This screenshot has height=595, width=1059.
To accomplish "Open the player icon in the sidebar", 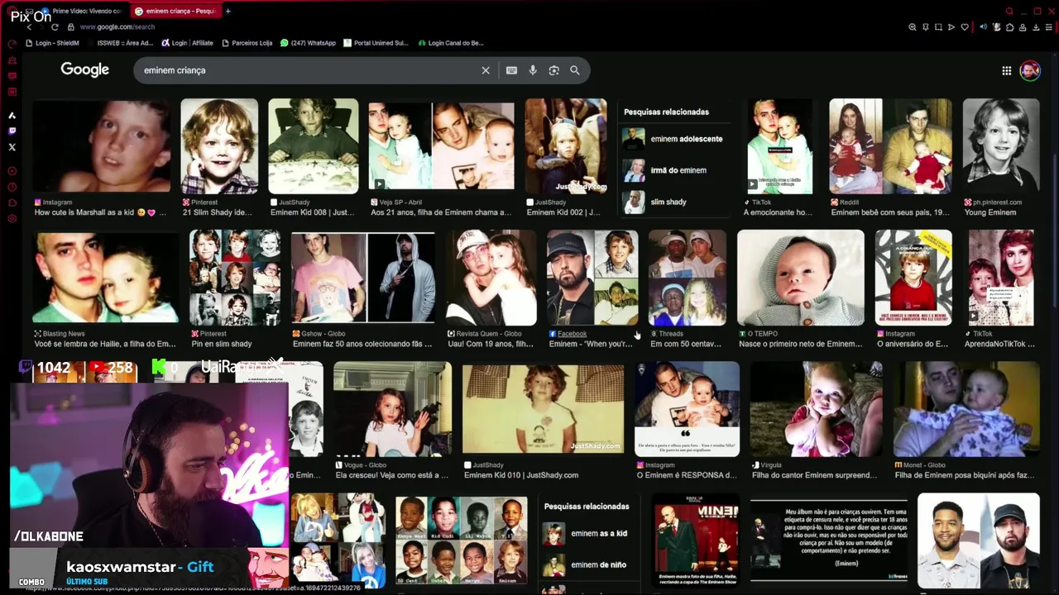I will (12, 171).
